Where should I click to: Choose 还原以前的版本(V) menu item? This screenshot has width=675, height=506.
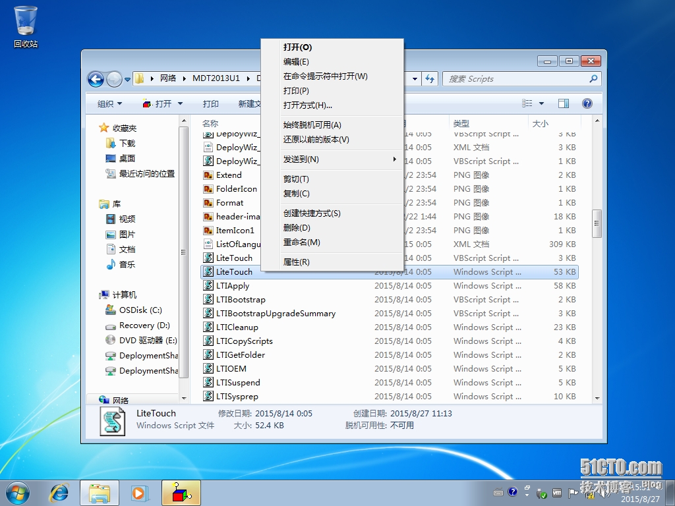point(332,140)
